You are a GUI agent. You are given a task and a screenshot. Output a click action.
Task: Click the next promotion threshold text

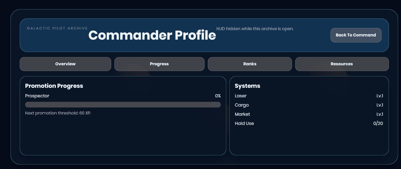point(58,113)
